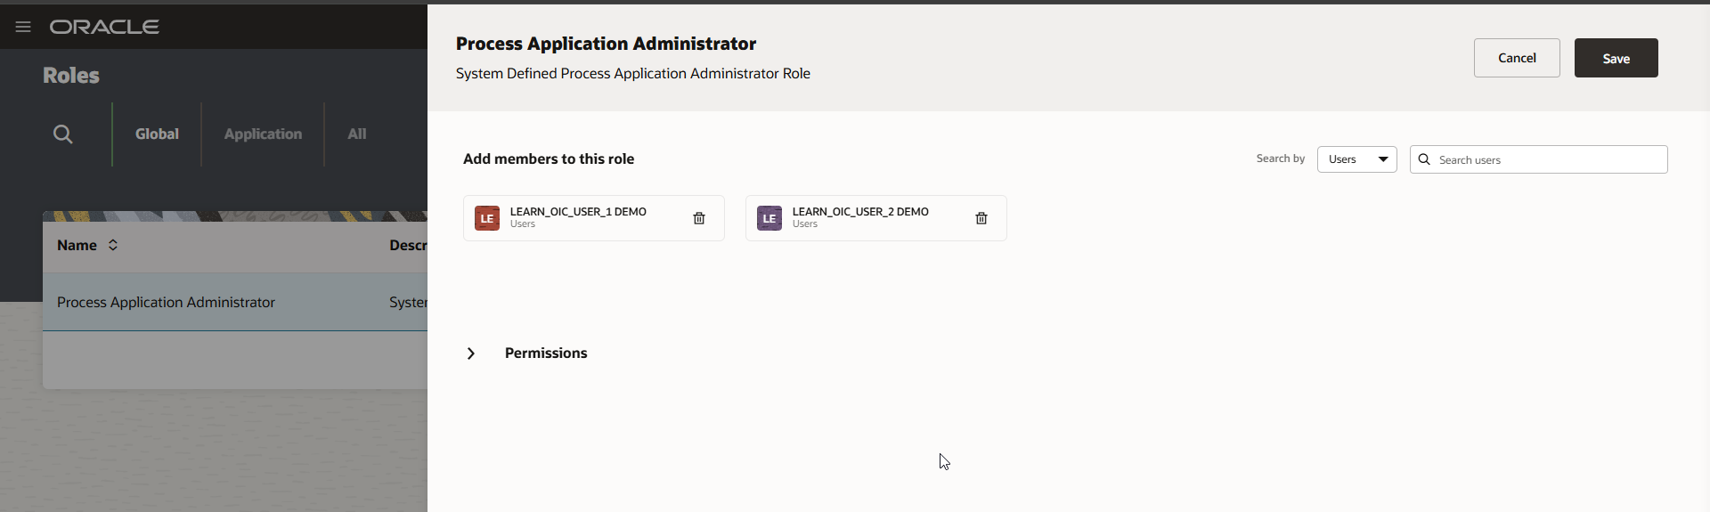Remove LEARN_OIC_USER_2 DEMO using trash icon

981,218
